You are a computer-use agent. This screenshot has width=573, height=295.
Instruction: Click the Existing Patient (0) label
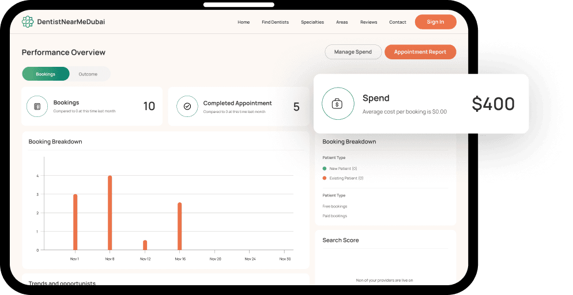[346, 178]
